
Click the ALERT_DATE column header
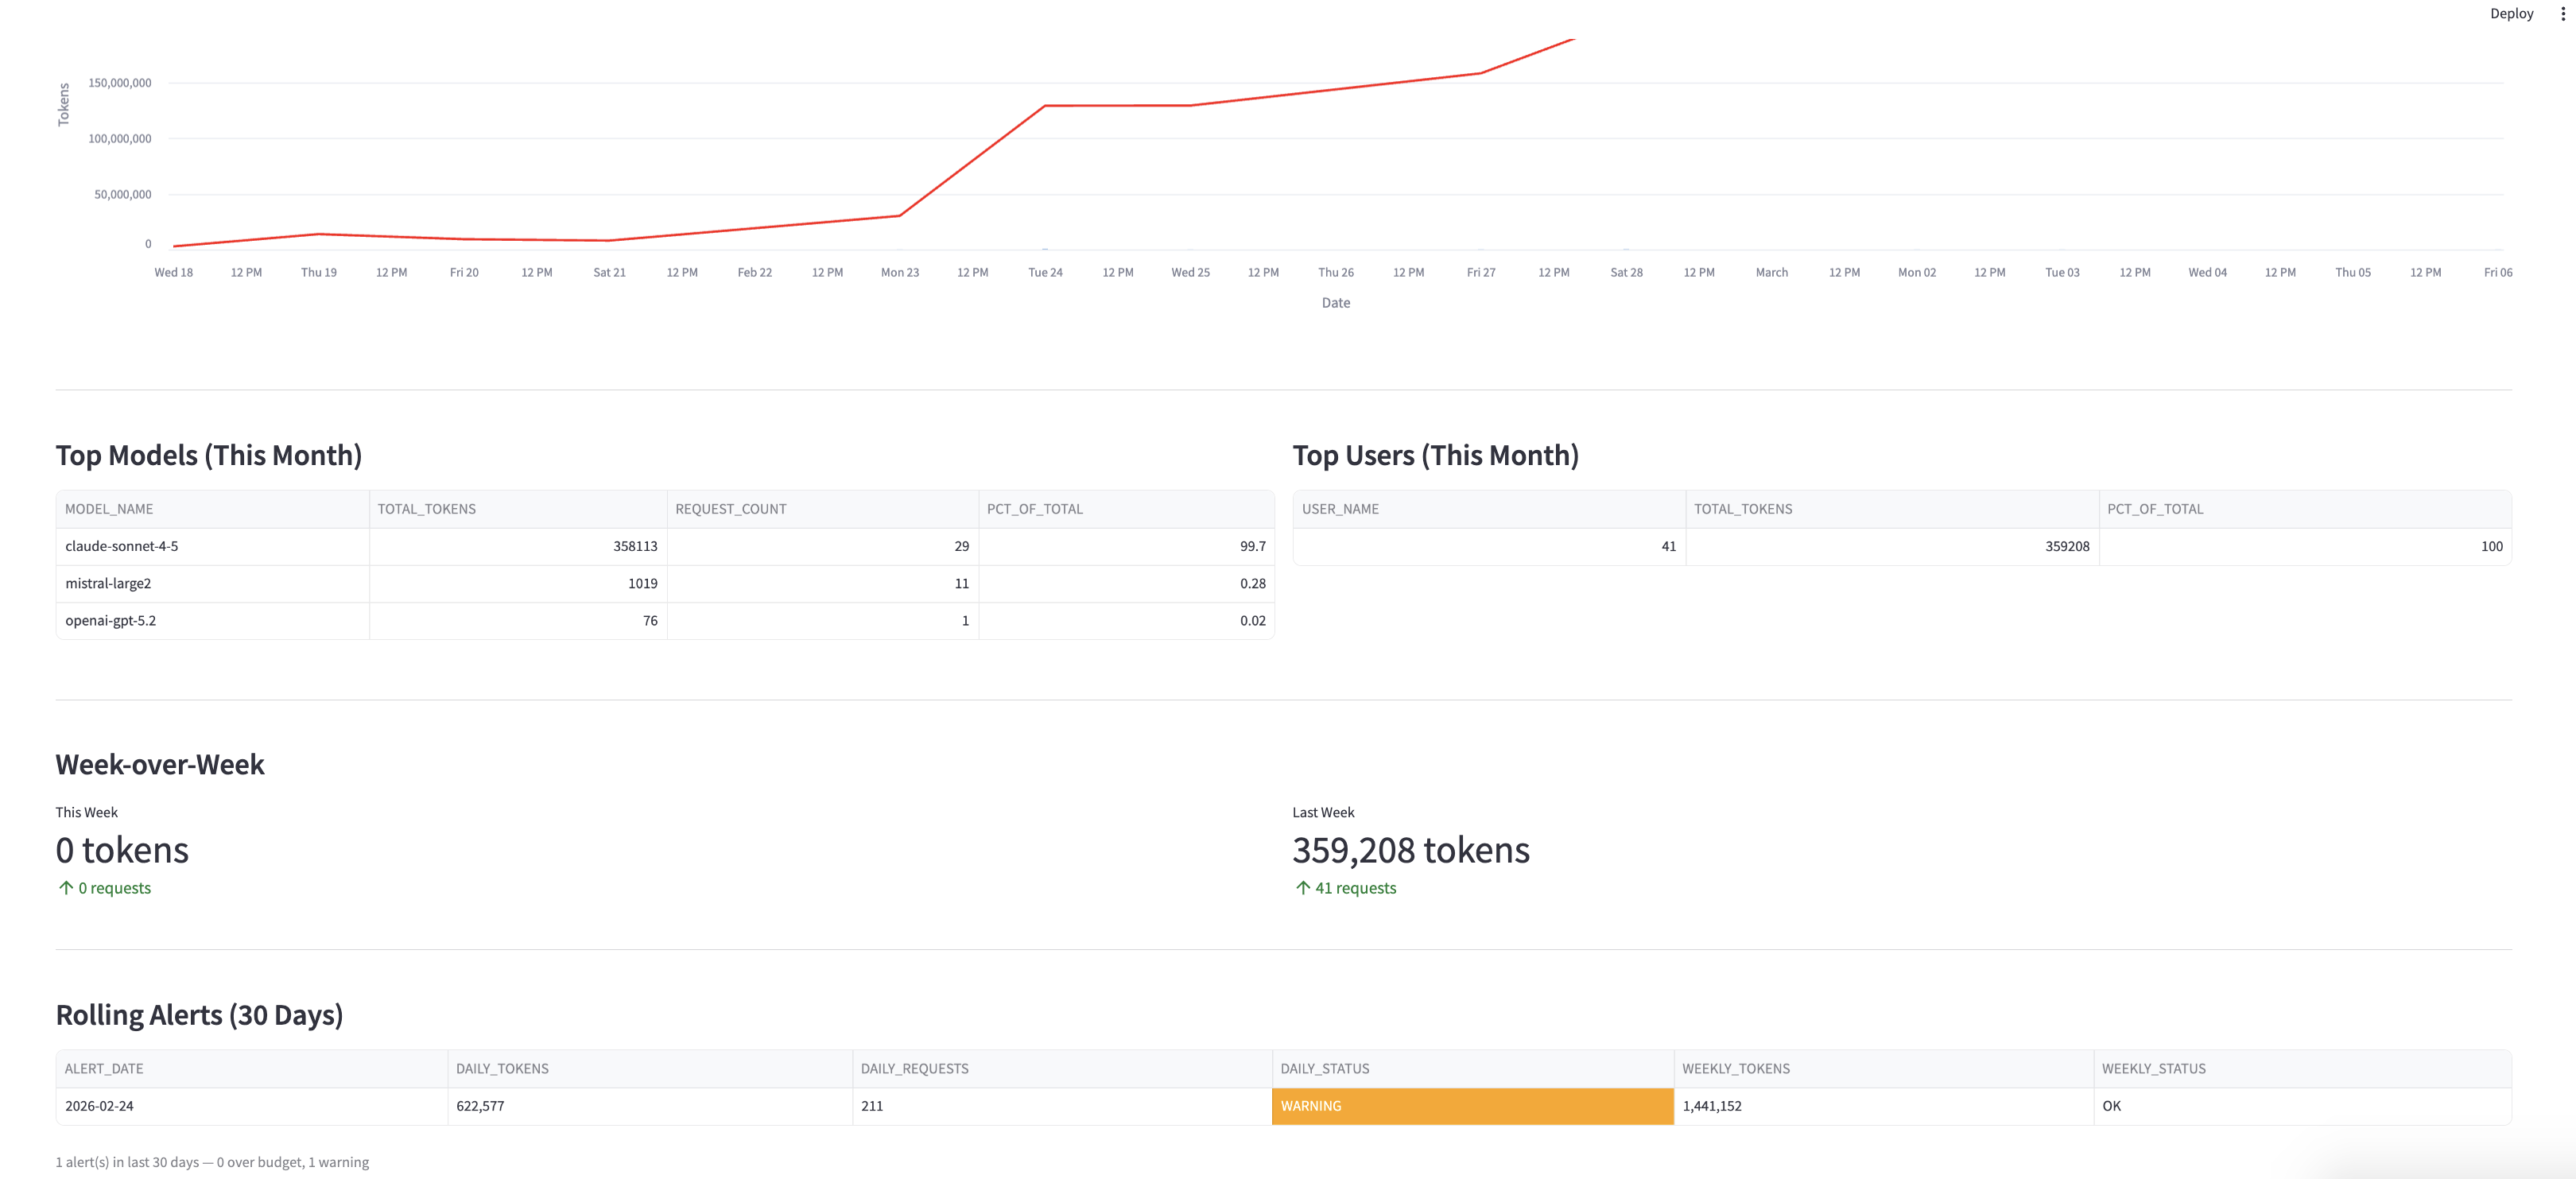click(x=104, y=1069)
